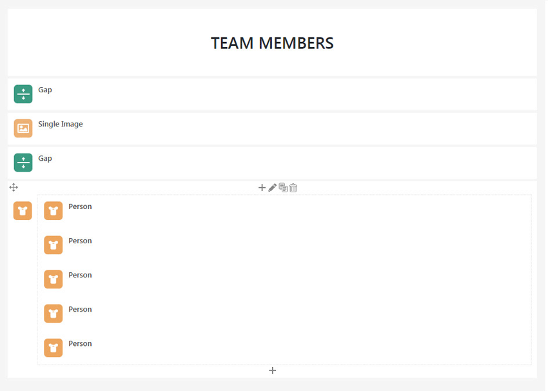Click the third Person shirt icon
The height and width of the screenshot is (391, 548).
click(54, 279)
